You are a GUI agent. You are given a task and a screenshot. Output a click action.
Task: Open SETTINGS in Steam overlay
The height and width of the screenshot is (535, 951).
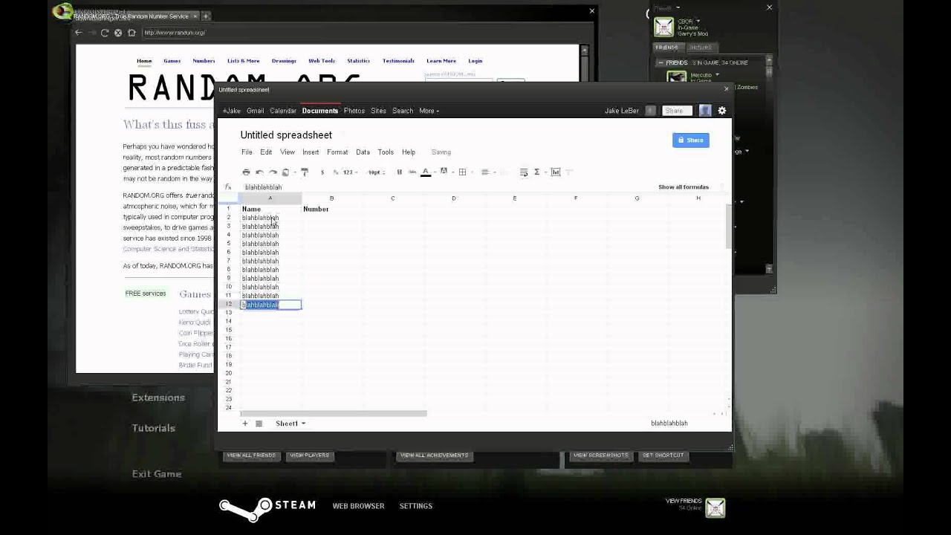(x=415, y=506)
